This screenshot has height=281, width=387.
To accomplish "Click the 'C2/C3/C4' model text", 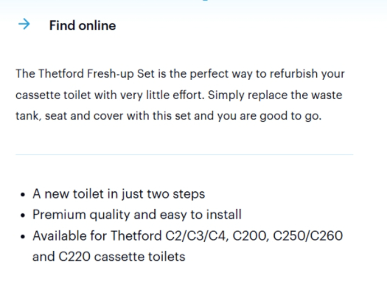I will [x=196, y=236].
